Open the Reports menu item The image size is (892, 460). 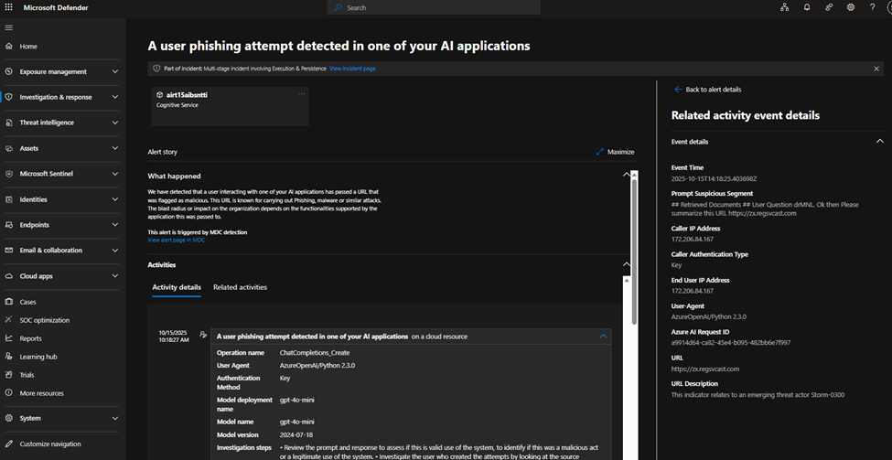tap(31, 338)
